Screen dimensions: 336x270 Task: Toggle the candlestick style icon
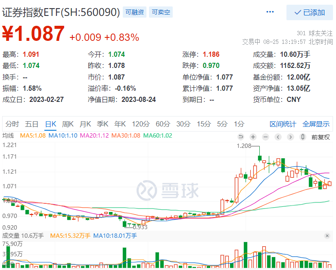(303, 137)
